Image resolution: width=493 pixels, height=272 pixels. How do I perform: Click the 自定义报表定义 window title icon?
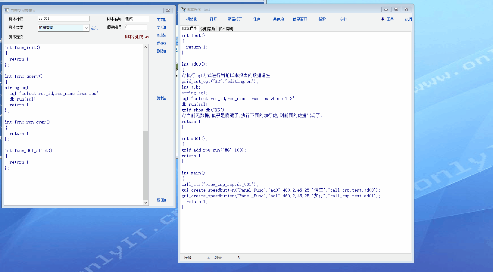tap(7, 11)
